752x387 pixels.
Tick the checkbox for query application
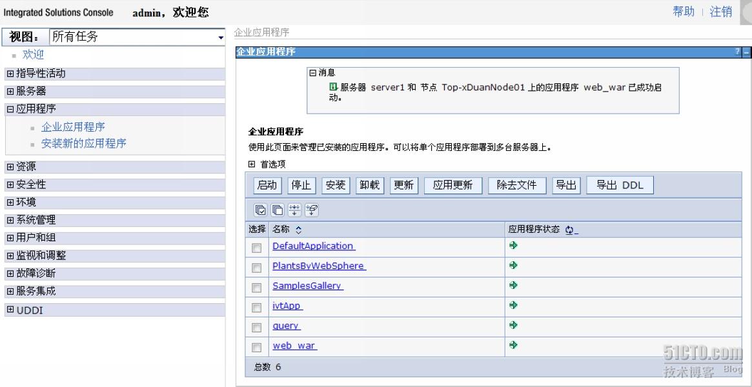[x=256, y=326]
